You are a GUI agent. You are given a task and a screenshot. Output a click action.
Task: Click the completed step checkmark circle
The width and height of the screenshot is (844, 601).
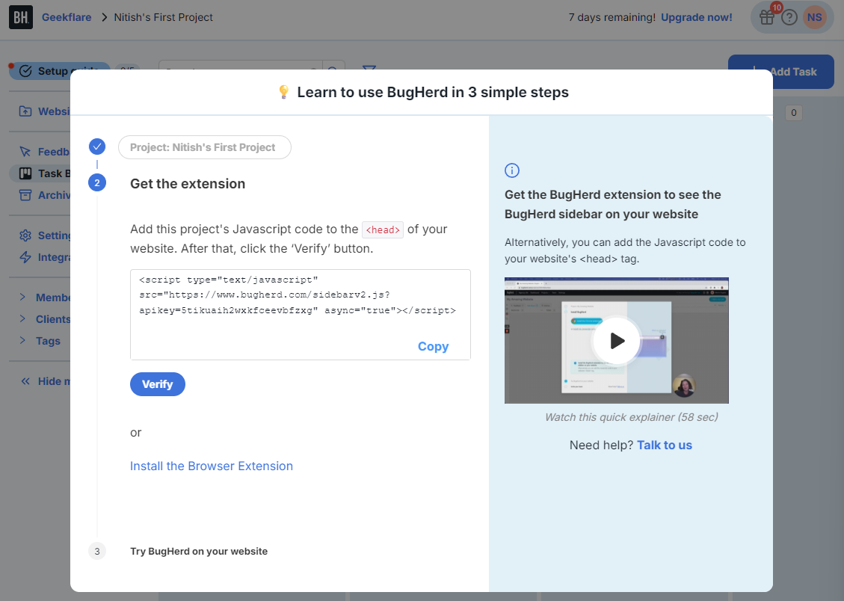[97, 147]
